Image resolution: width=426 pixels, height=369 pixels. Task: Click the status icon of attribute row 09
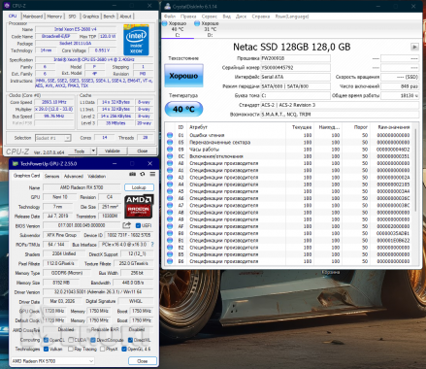(x=170, y=150)
